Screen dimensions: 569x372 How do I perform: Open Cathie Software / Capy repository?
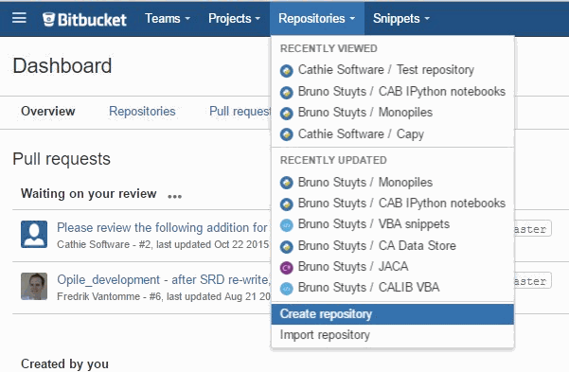click(361, 133)
